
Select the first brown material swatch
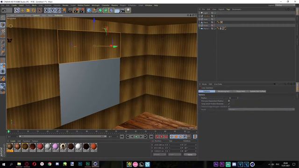tap(10, 147)
